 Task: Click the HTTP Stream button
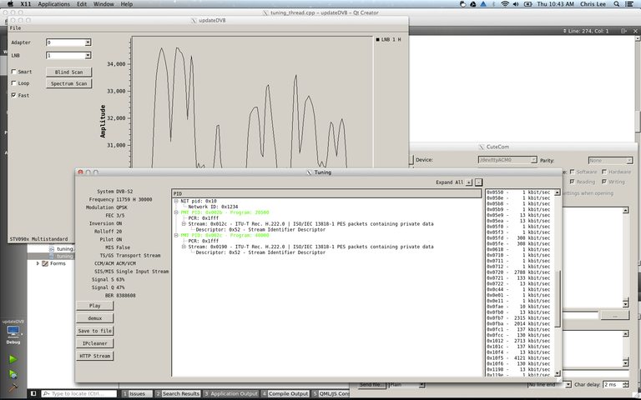pyautogui.click(x=95, y=357)
